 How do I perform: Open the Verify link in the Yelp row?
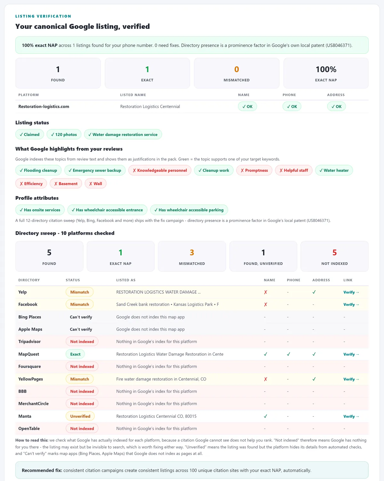coord(351,292)
